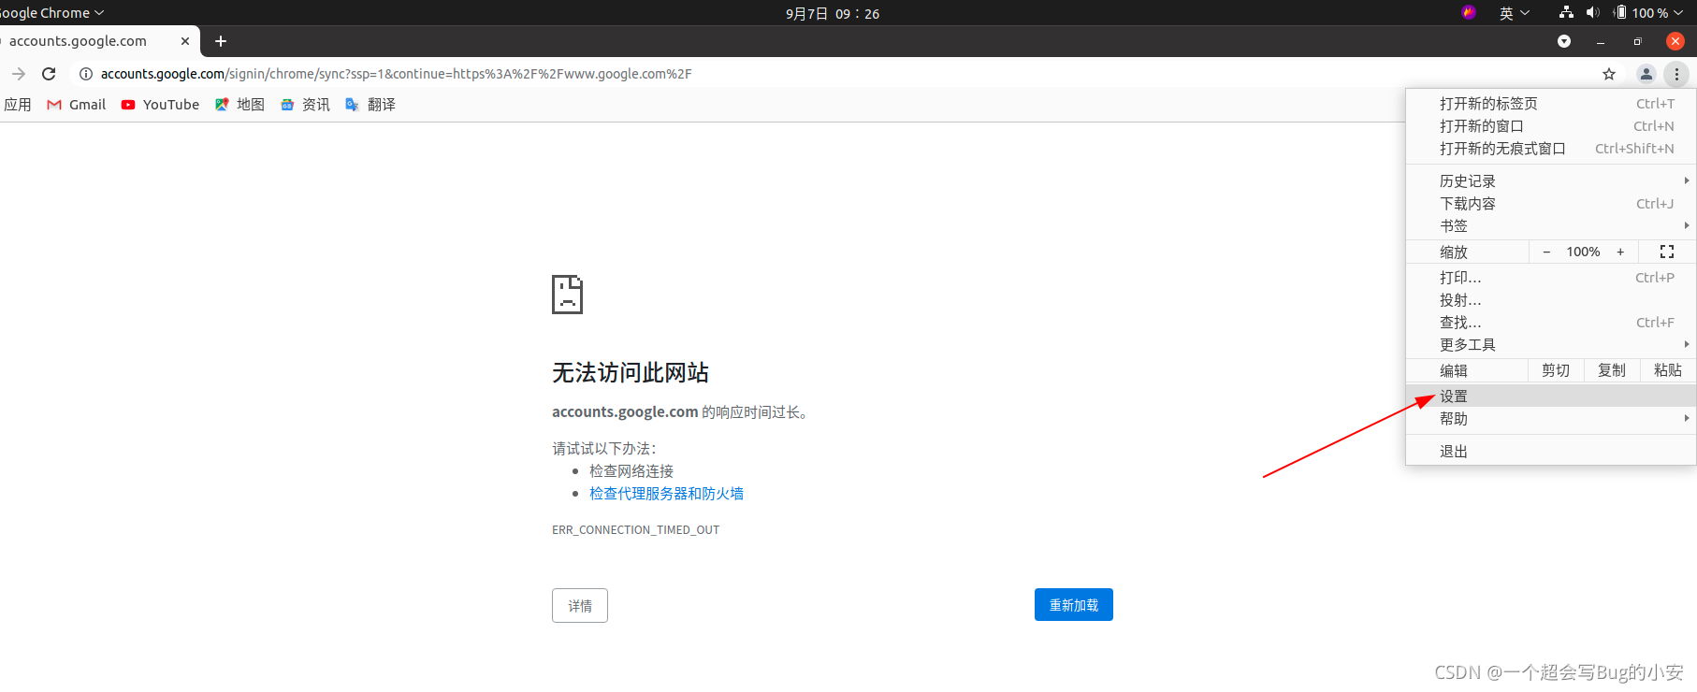Expand the 书签 submenu
This screenshot has width=1697, height=692.
click(x=1551, y=226)
